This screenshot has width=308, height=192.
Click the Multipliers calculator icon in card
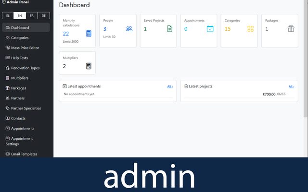click(x=89, y=66)
